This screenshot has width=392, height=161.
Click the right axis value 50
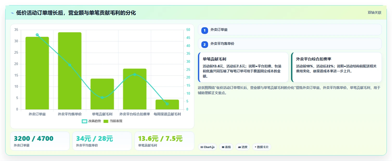pyautogui.click(x=188, y=30)
